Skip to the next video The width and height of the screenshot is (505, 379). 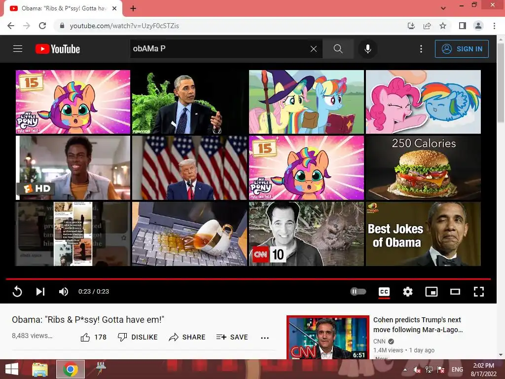40,292
